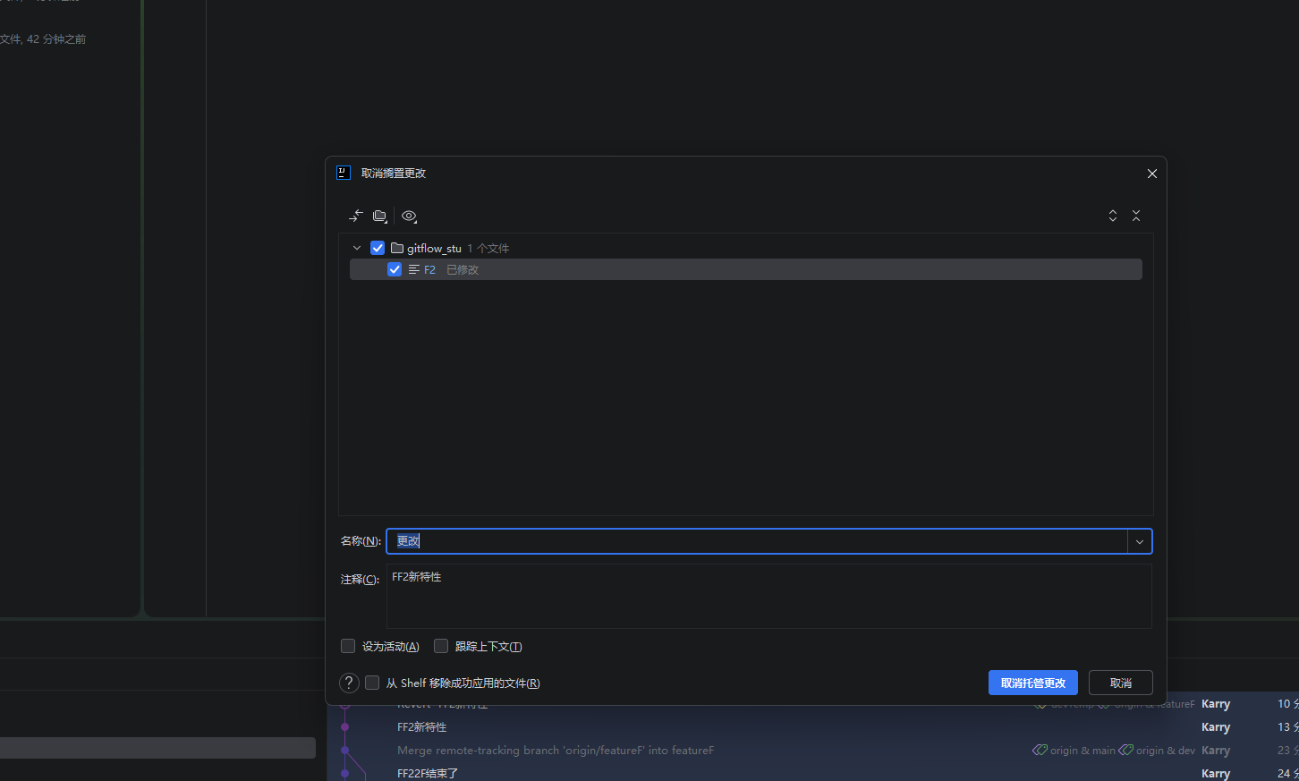Uncheck the gitflow_stu folder checkbox
The image size is (1299, 781).
pos(378,248)
